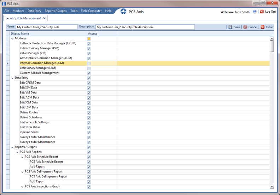Uncheck Edit ICM Data access
280x195 pixels.
[x=89, y=103]
